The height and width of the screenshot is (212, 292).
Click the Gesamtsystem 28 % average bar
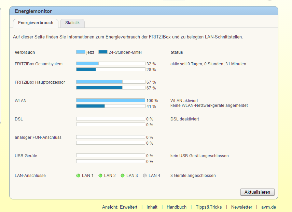click(111, 69)
